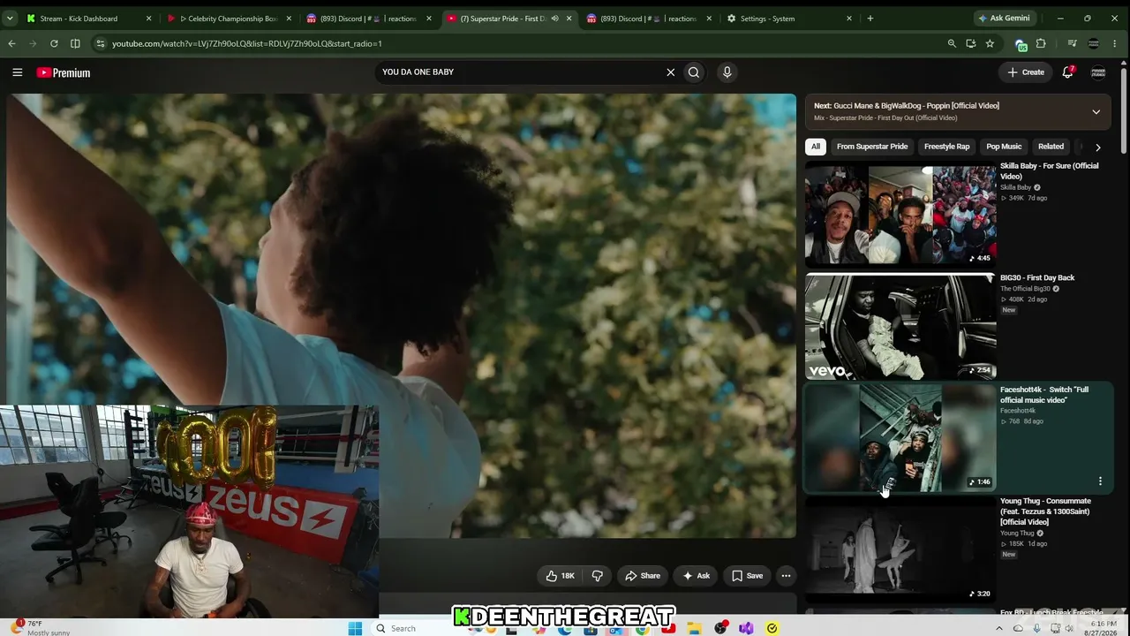The width and height of the screenshot is (1130, 636).
Task: Select the Pop Music filter chip
Action: pyautogui.click(x=1004, y=147)
